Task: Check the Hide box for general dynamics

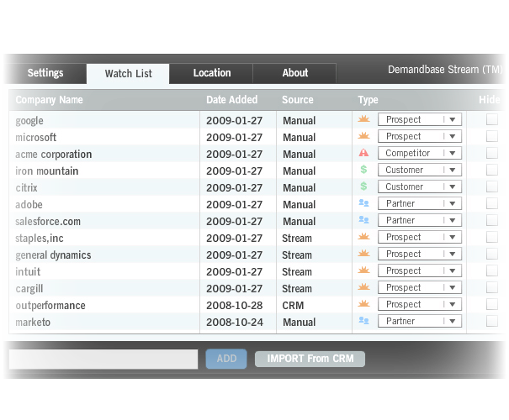Action: coord(492,254)
